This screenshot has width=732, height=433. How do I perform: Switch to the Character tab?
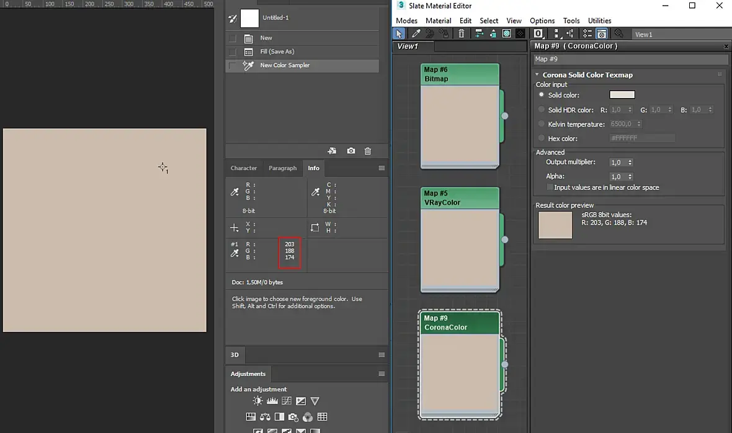(244, 168)
